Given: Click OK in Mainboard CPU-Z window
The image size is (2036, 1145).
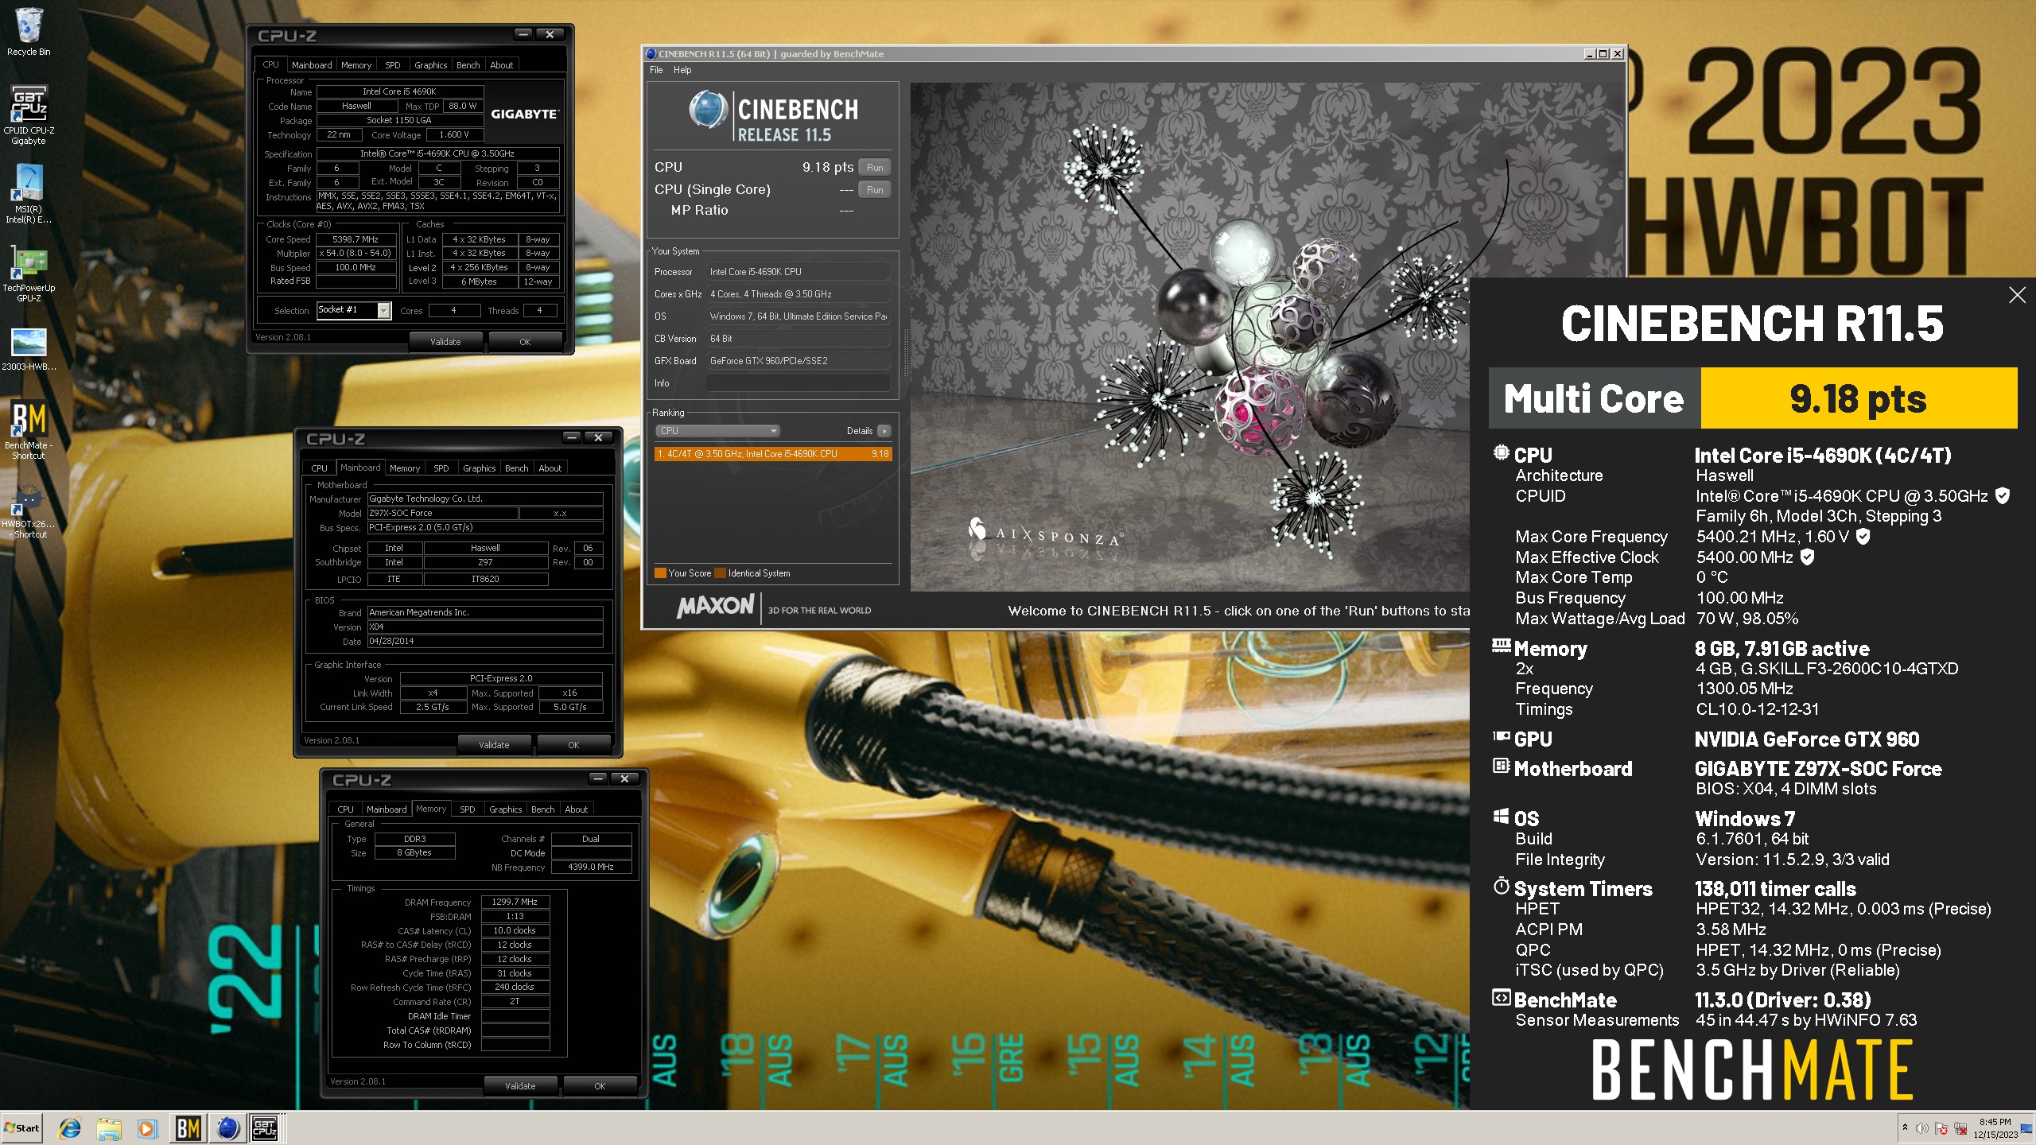Looking at the screenshot, I should click(573, 745).
